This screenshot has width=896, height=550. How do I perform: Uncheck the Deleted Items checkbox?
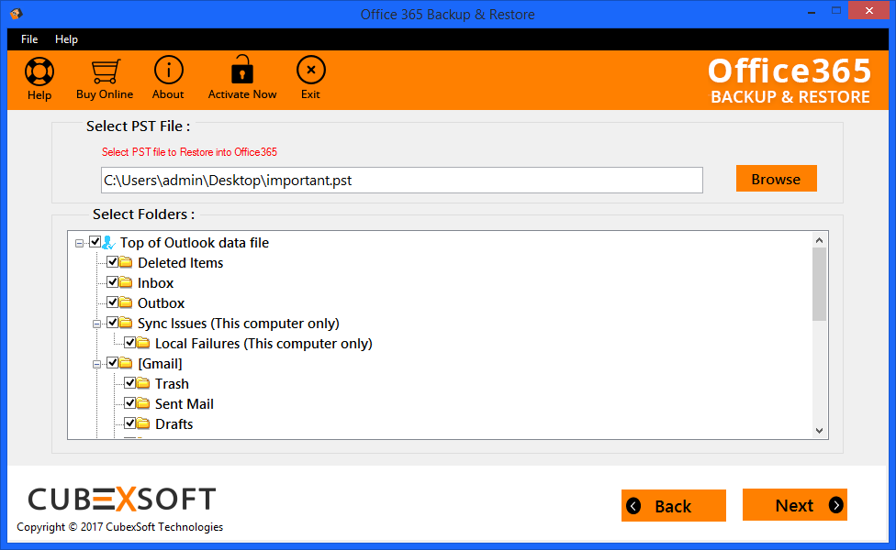[x=113, y=262]
